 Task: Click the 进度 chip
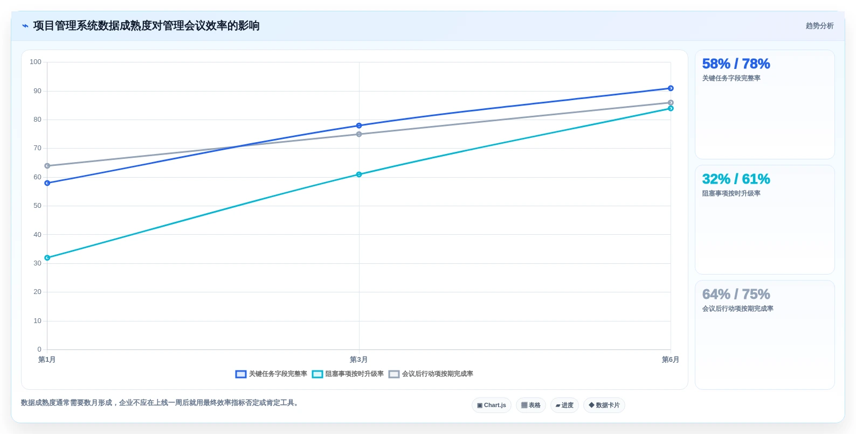click(564, 405)
